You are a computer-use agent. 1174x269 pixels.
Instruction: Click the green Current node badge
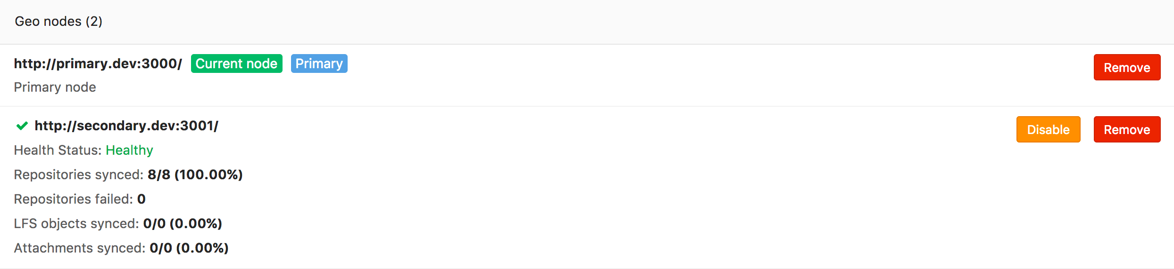point(236,64)
